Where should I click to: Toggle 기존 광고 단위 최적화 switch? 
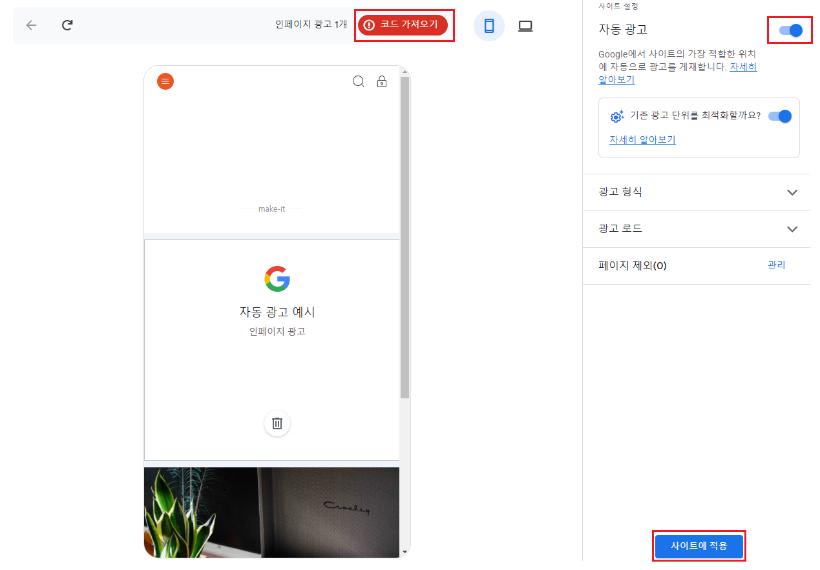[780, 116]
